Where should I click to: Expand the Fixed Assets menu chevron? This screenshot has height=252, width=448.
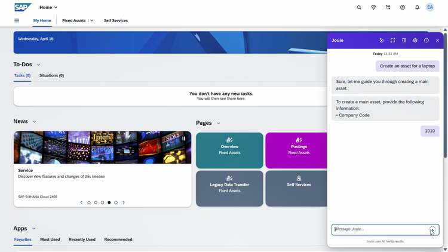(92, 20)
